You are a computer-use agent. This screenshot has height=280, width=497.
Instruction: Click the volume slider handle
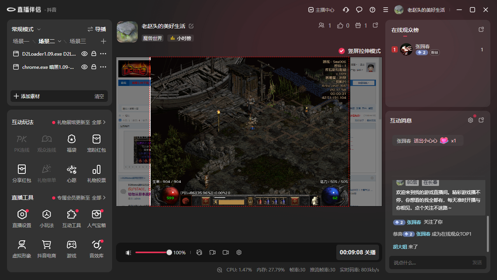pos(169,252)
